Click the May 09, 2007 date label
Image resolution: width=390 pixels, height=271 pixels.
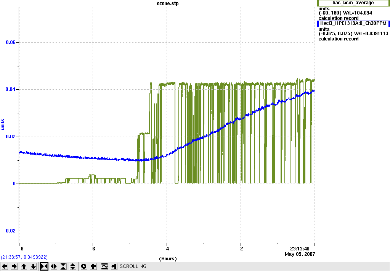coord(300,254)
